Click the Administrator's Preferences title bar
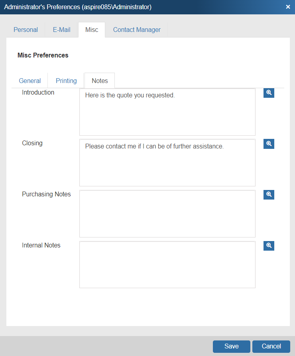 [120, 7]
